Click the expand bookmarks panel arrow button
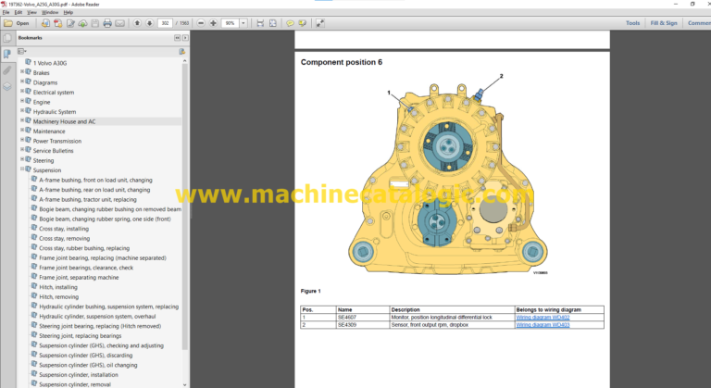Image resolution: width=711 pixels, height=388 pixels. click(x=185, y=38)
